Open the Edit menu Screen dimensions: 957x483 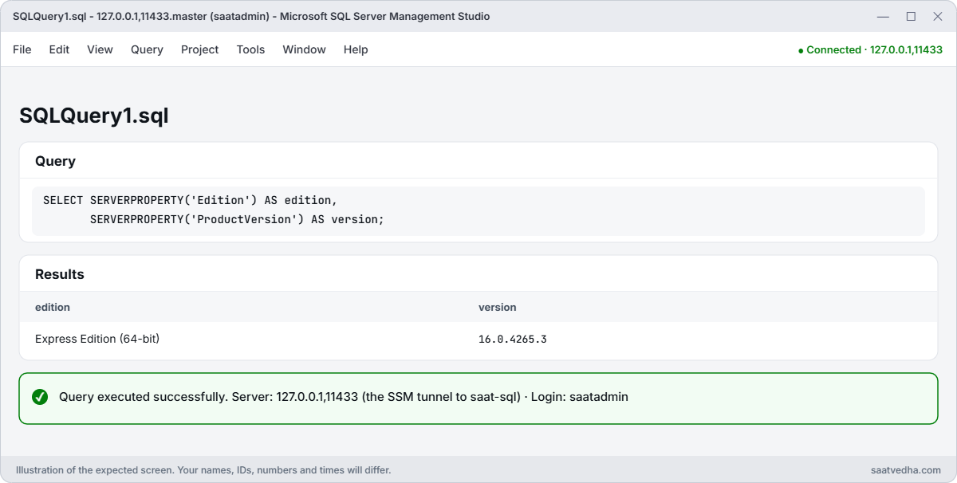point(59,49)
